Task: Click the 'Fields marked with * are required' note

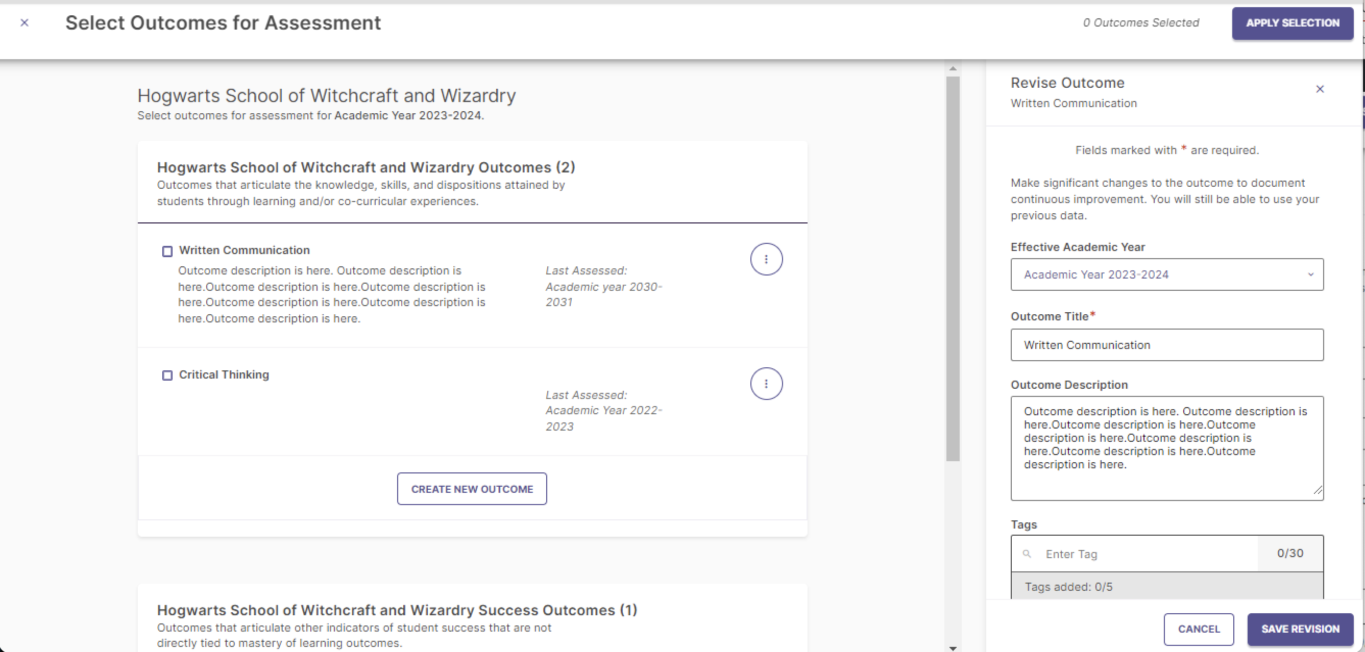Action: 1167,151
